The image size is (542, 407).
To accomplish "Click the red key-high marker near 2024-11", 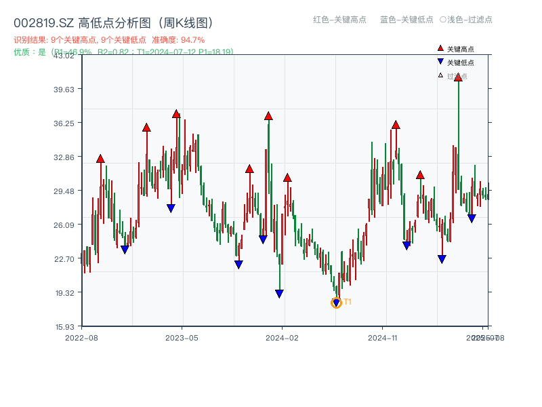I will click(396, 123).
